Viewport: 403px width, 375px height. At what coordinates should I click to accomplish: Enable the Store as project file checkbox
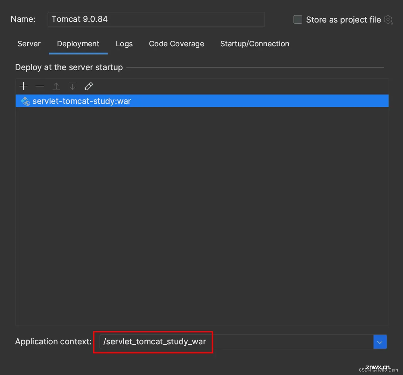298,20
